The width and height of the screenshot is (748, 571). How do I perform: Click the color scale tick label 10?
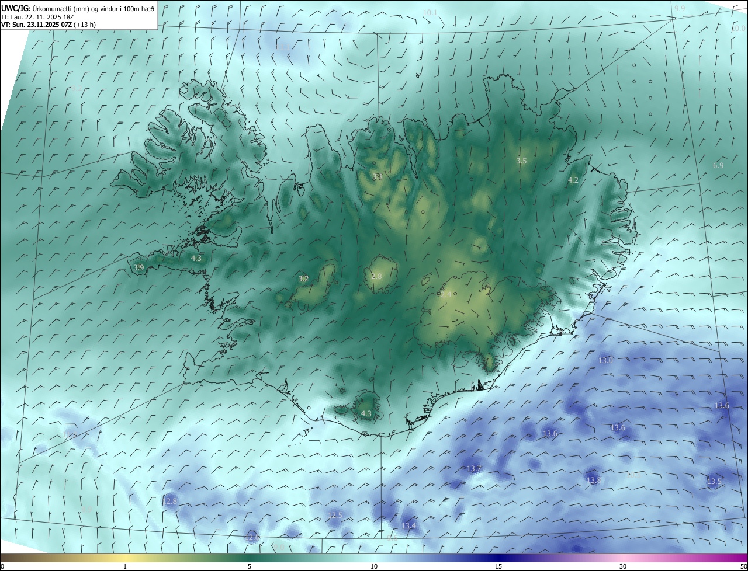tap(374, 566)
